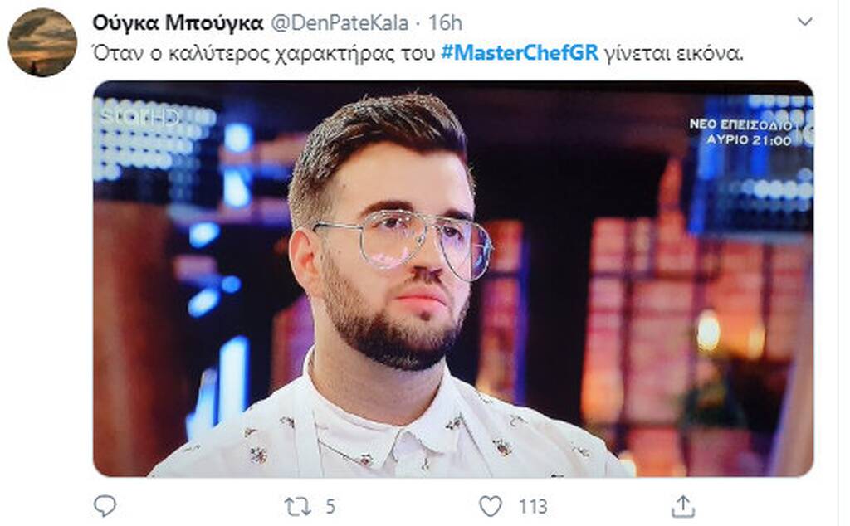The height and width of the screenshot is (526, 850).
Task: Click the aviator glasses in the photo
Action: tap(403, 244)
